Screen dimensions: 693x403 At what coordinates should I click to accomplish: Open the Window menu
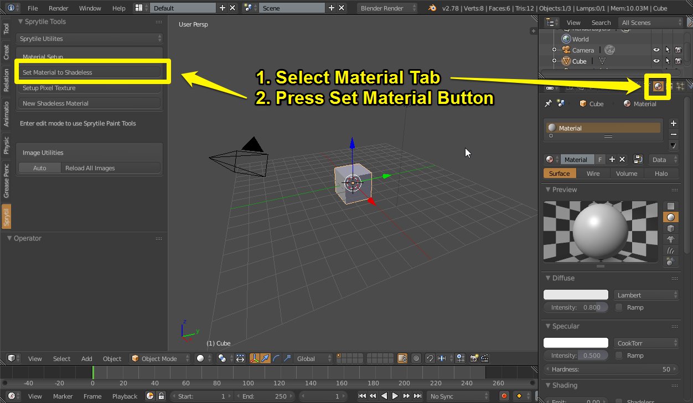[x=90, y=8]
